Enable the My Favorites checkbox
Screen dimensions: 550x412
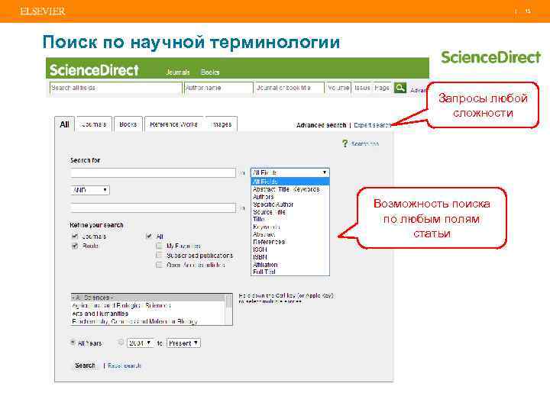(x=159, y=246)
